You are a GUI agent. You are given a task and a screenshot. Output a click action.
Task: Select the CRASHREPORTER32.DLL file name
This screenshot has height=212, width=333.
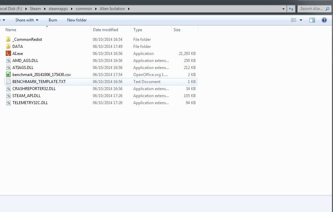coord(34,89)
